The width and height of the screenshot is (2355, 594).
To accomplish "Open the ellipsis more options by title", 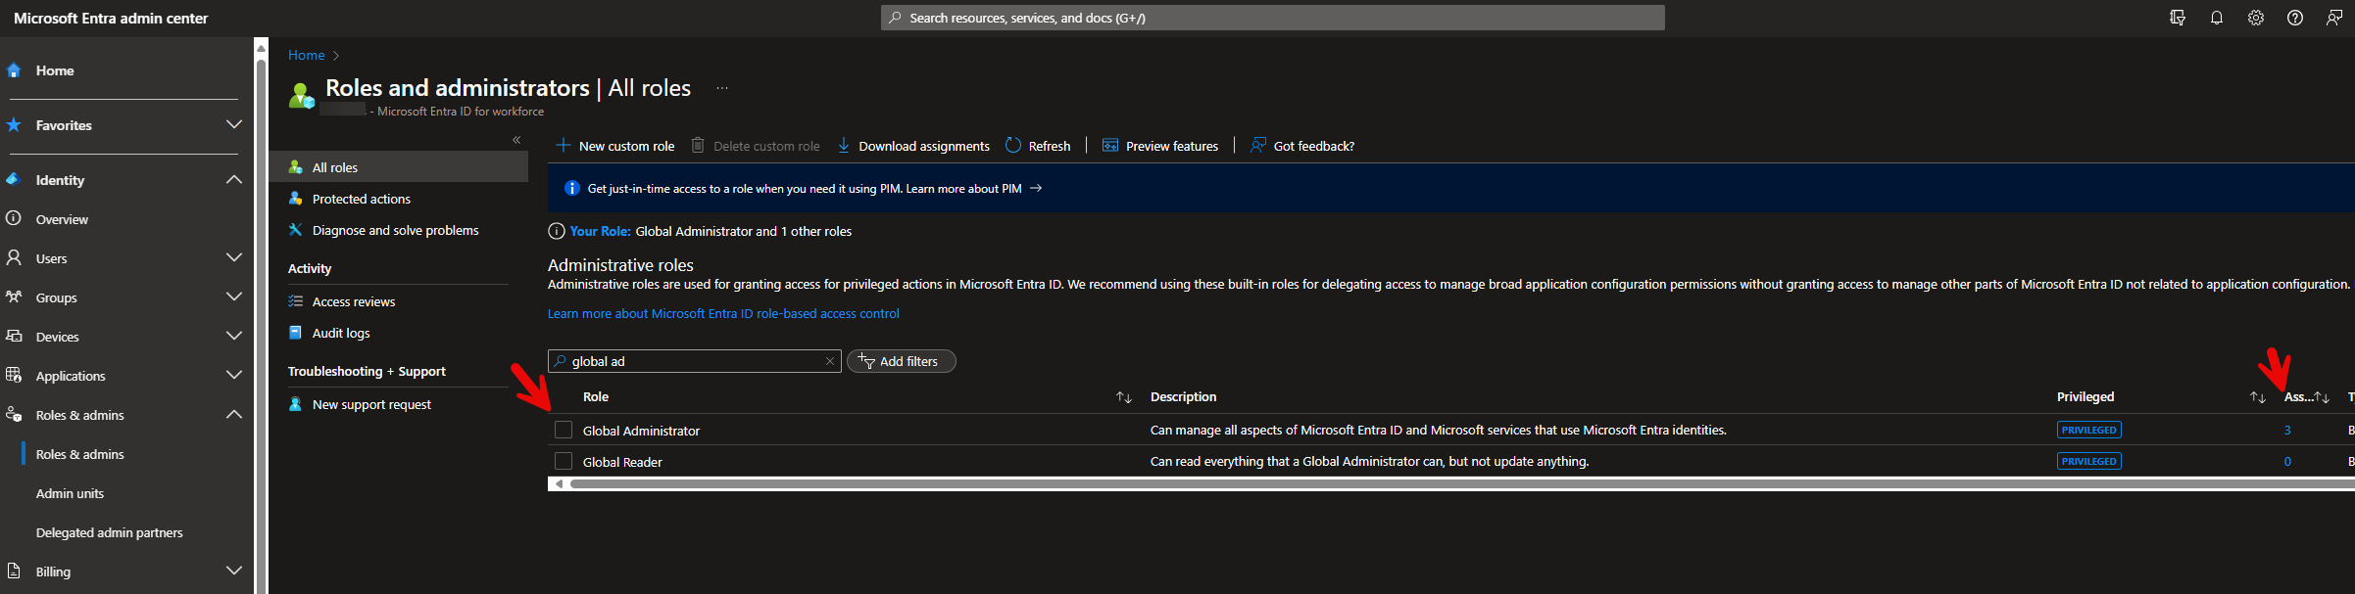I will [722, 88].
